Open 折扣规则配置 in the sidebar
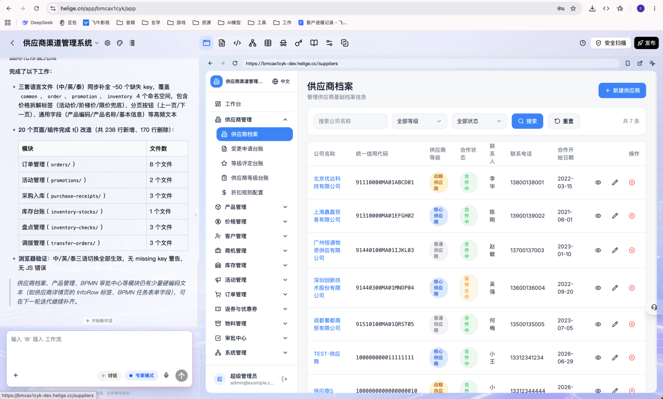 (x=255, y=193)
